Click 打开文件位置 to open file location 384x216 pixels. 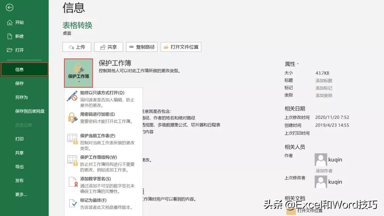tap(181, 46)
